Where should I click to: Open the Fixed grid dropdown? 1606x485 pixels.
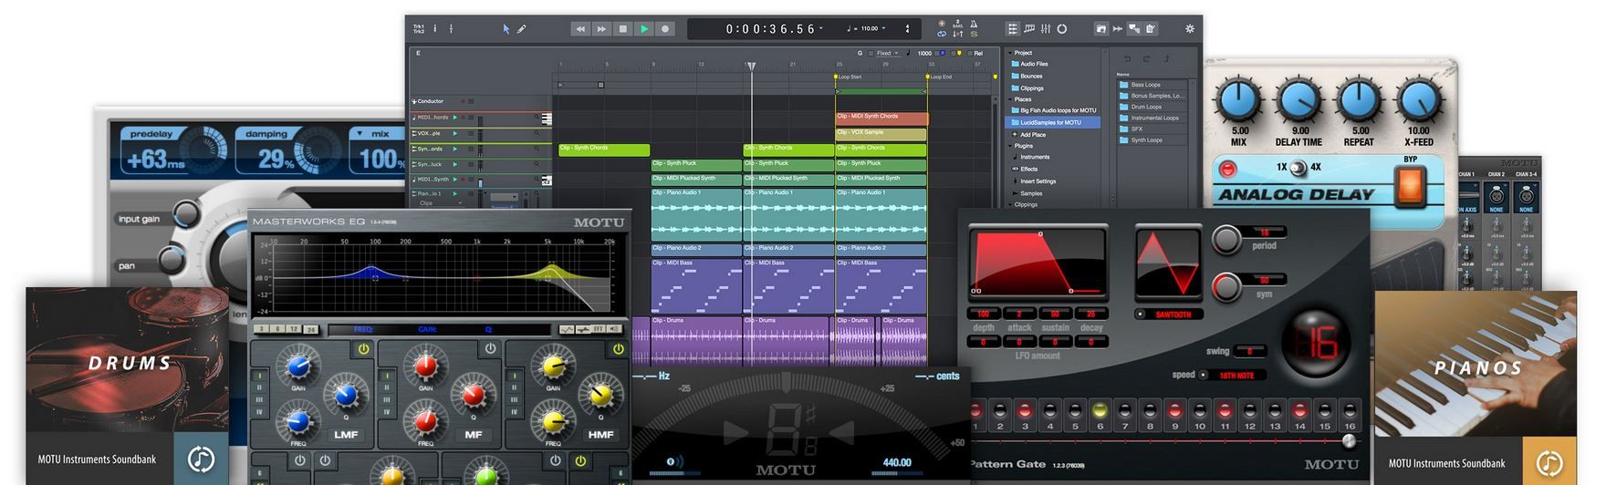click(888, 53)
